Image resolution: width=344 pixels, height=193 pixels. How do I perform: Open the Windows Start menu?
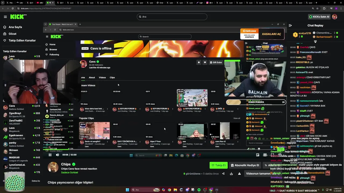(x=127, y=190)
